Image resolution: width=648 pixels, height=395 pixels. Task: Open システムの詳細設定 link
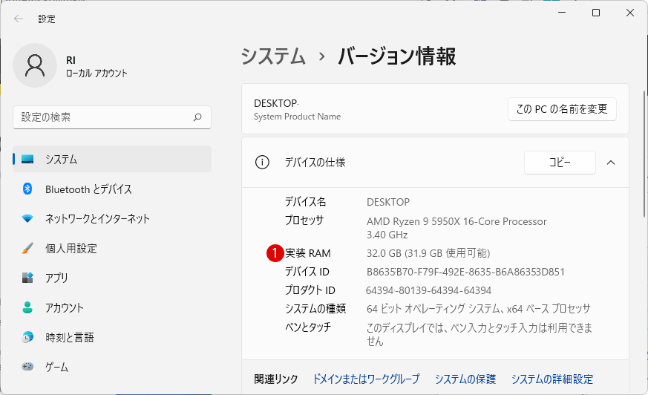click(x=552, y=379)
